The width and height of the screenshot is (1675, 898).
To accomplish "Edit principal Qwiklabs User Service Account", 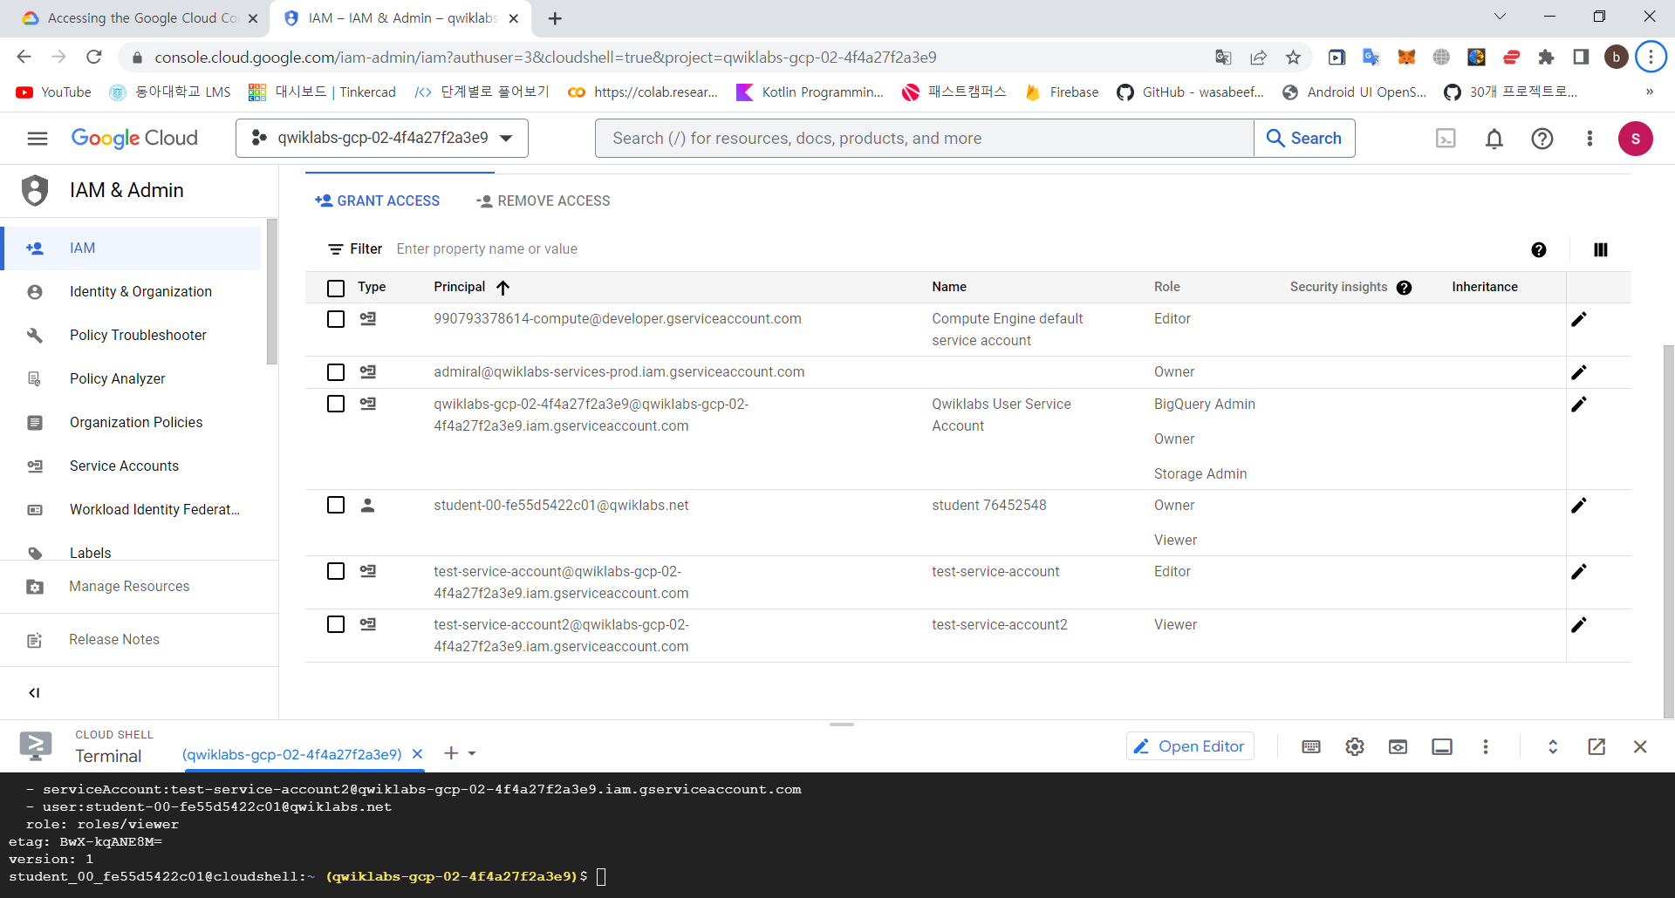I will click(1578, 405).
